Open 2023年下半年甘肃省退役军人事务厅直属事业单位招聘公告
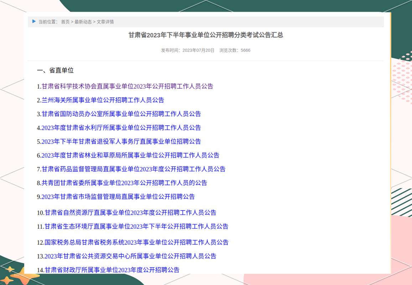The height and width of the screenshot is (285, 412). click(120, 141)
